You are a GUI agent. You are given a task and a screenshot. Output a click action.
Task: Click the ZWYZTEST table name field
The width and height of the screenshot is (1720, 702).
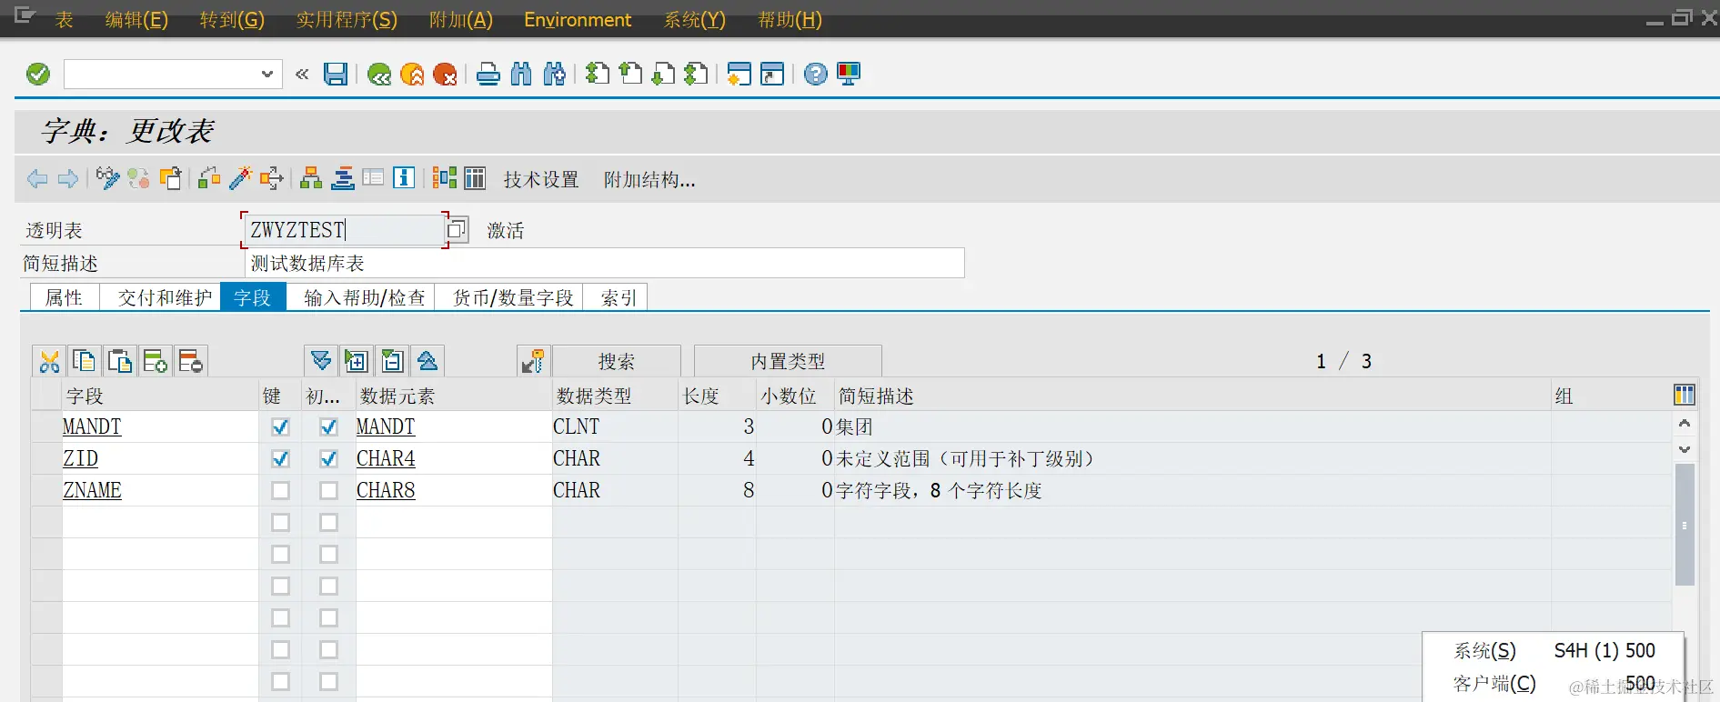(345, 229)
